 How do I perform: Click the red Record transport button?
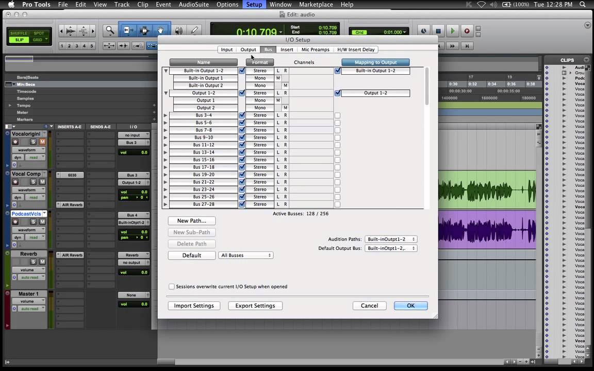pyautogui.click(x=467, y=31)
